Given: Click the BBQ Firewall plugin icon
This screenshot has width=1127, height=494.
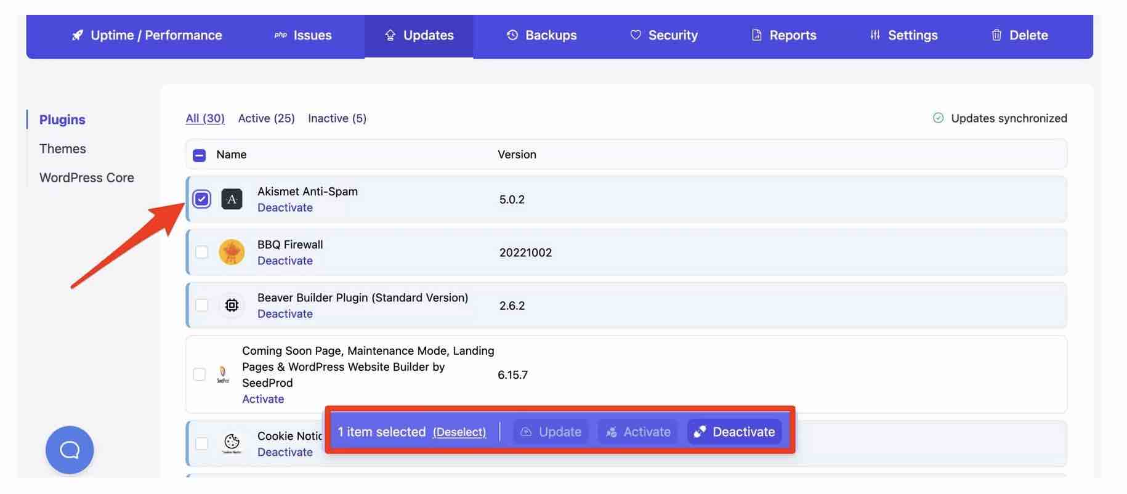Looking at the screenshot, I should point(232,252).
